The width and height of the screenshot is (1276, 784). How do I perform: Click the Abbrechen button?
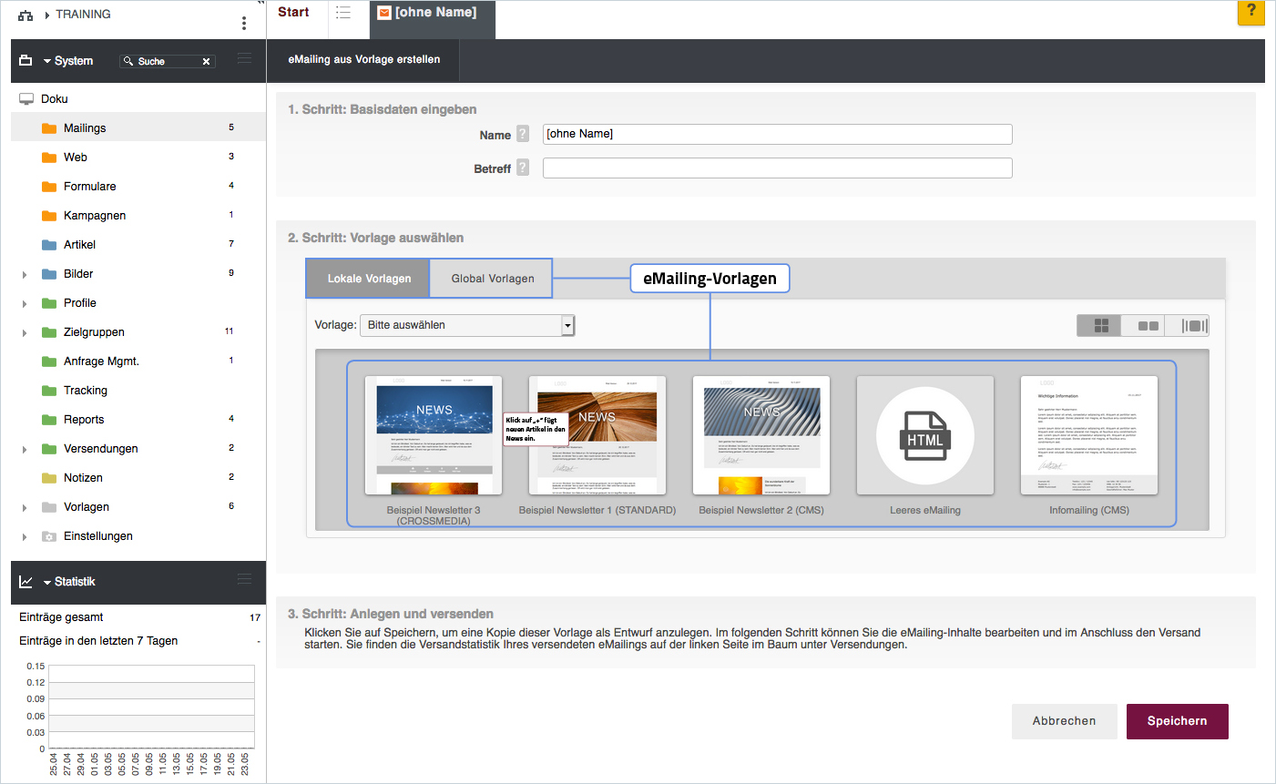pos(1064,721)
